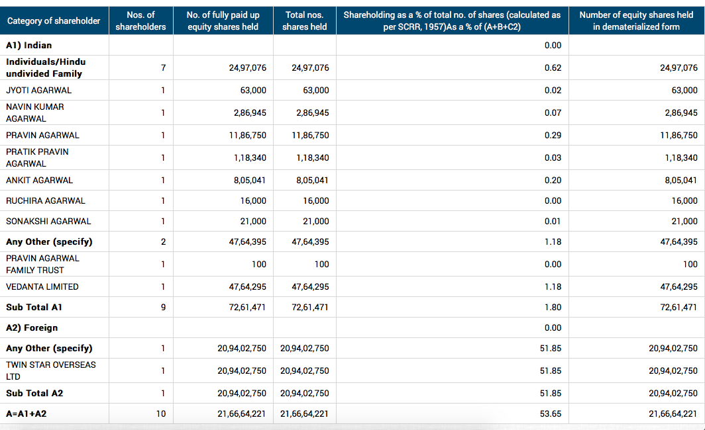Select the RUCHIRA AGARWAL row label
This screenshot has height=430, width=705.
click(46, 200)
